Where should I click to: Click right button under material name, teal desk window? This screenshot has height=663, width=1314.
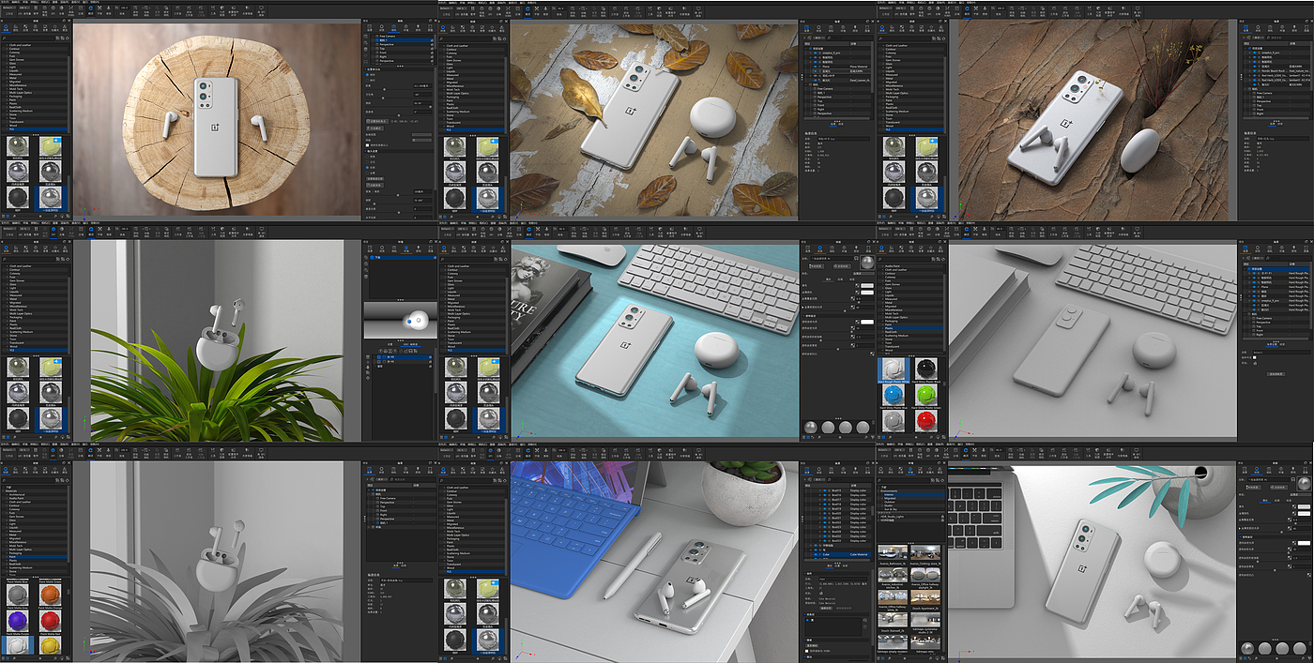pos(842,266)
